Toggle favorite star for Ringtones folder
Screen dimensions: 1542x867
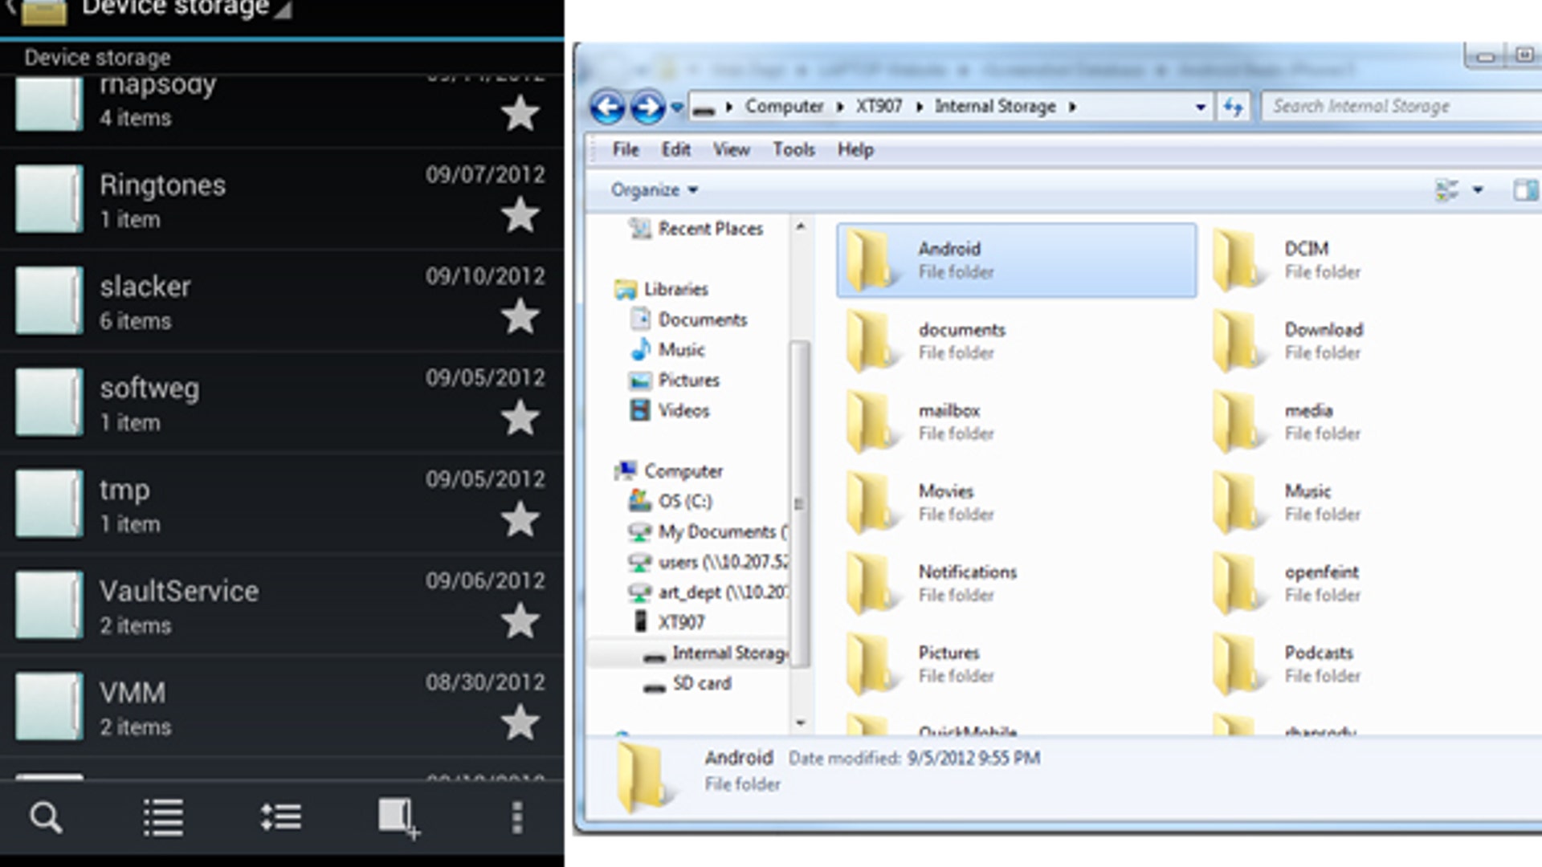pyautogui.click(x=520, y=215)
